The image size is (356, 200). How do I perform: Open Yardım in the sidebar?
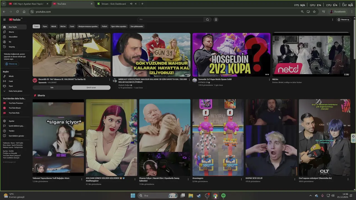pyautogui.click(x=14, y=131)
